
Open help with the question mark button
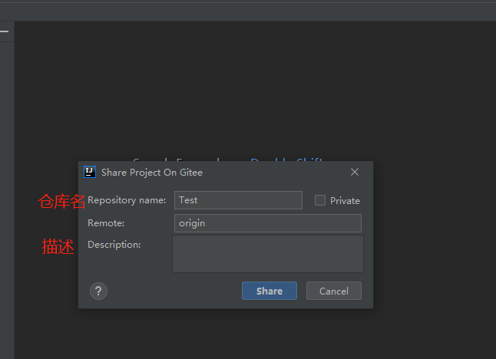pos(98,291)
